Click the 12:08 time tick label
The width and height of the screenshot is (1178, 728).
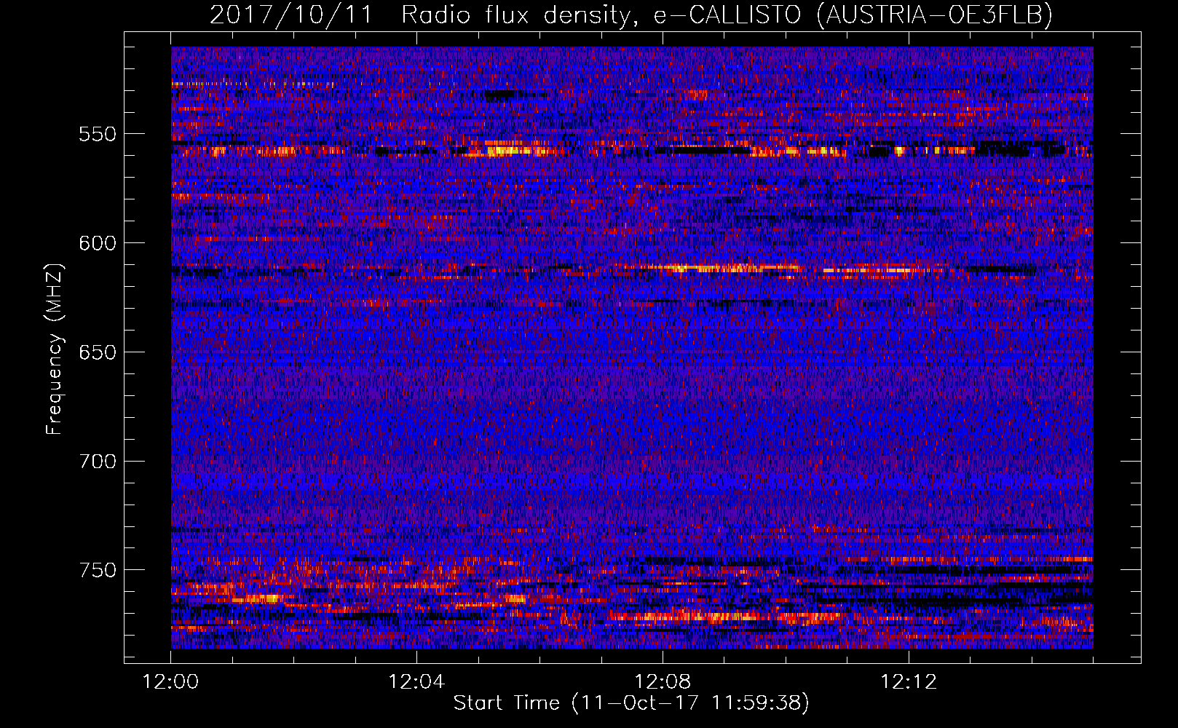pyautogui.click(x=663, y=682)
